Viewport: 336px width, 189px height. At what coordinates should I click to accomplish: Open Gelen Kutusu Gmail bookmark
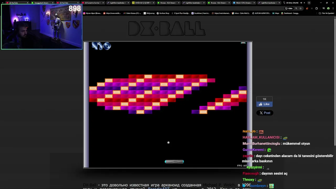(x=132, y=13)
